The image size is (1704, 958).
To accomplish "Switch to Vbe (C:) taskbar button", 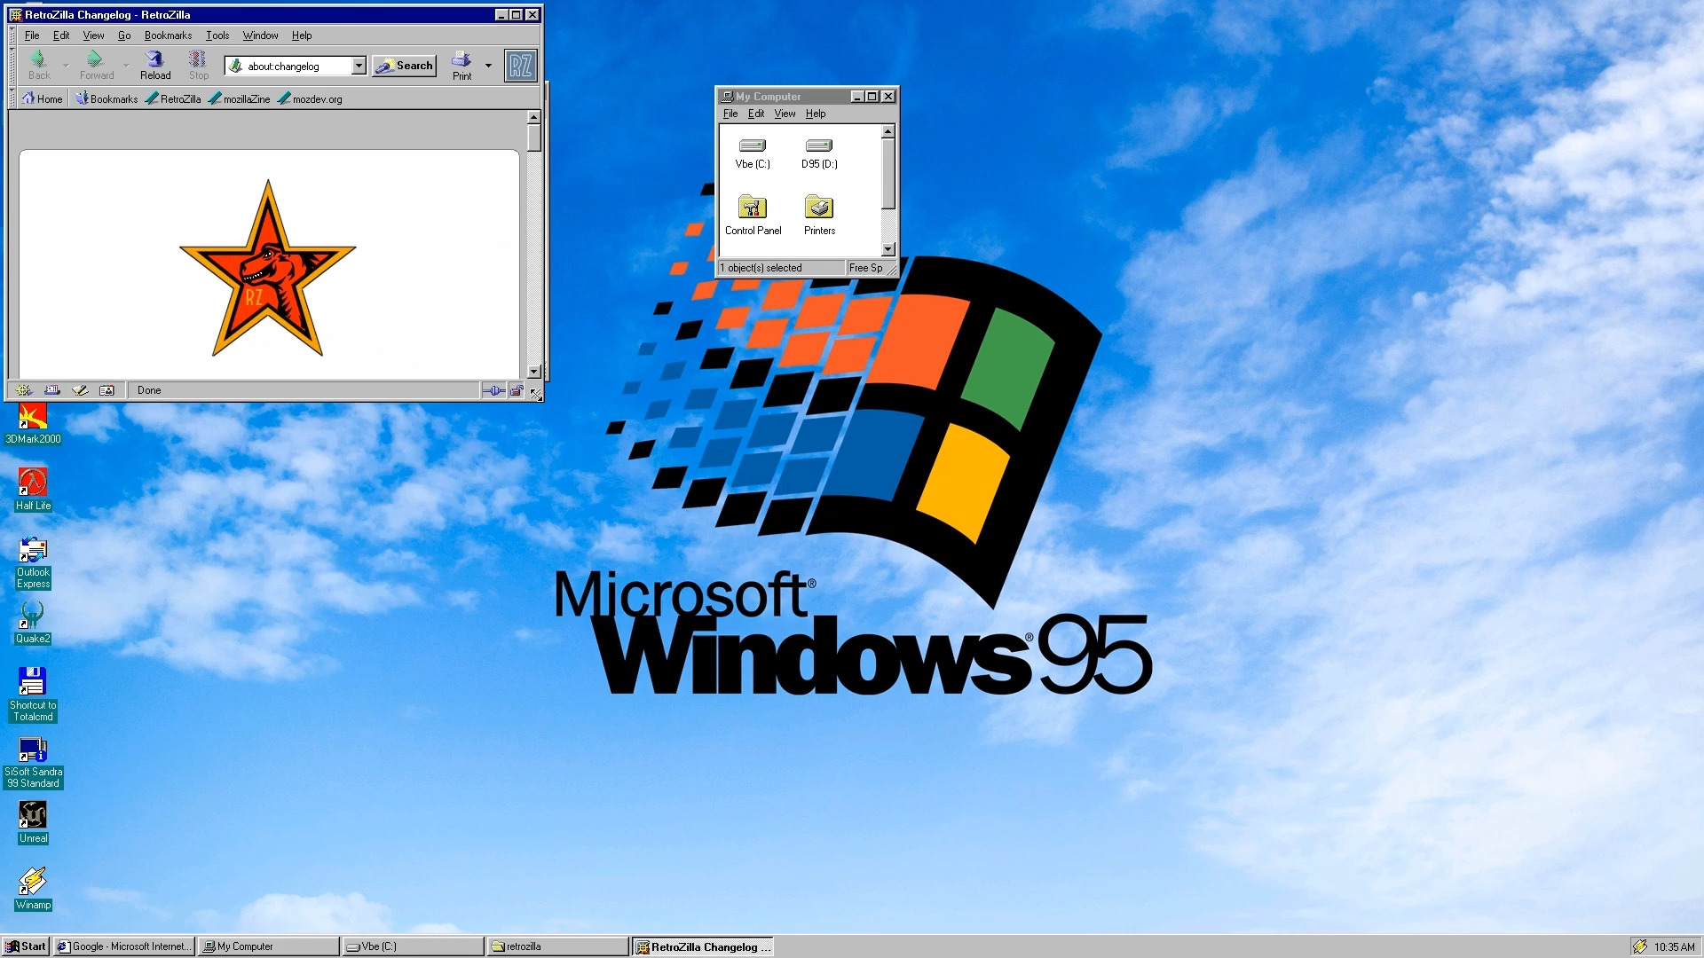I will click(x=413, y=946).
